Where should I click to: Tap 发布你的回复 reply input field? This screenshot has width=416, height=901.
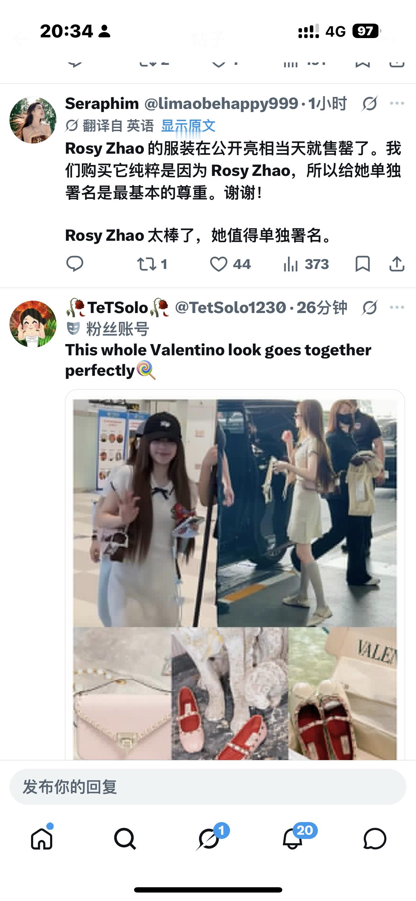pyautogui.click(x=208, y=786)
